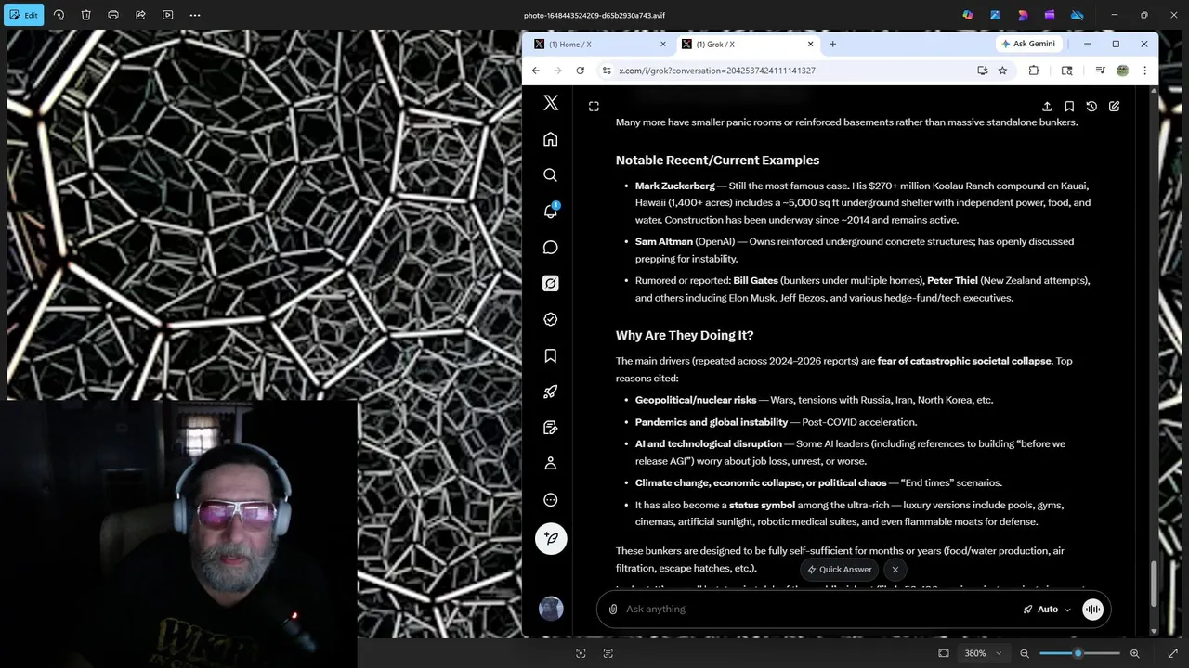Start a new Grok chat
This screenshot has height=668, width=1189.
click(1114, 107)
